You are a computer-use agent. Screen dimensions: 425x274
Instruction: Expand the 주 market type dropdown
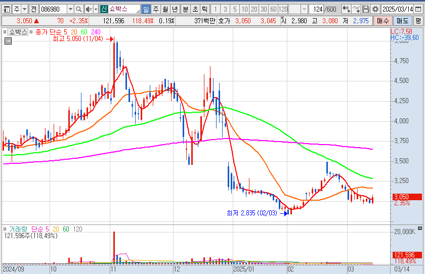point(24,10)
